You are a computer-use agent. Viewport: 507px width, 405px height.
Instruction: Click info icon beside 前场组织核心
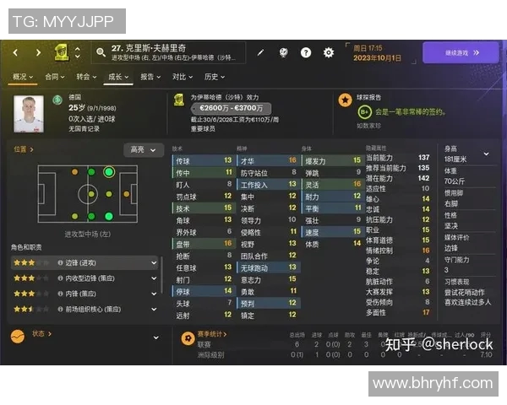point(60,309)
